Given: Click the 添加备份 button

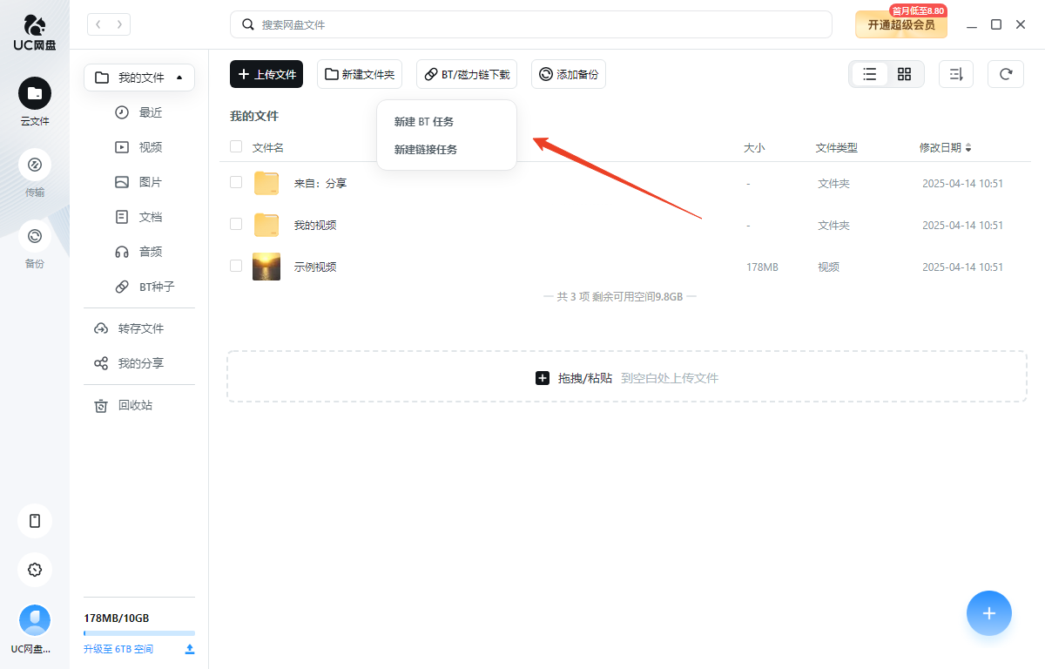Looking at the screenshot, I should [x=569, y=74].
